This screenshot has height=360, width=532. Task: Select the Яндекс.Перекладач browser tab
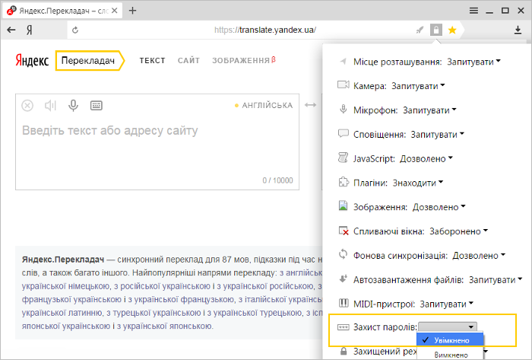(x=63, y=11)
